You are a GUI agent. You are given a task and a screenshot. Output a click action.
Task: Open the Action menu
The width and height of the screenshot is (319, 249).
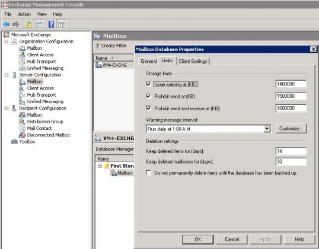(x=24, y=14)
